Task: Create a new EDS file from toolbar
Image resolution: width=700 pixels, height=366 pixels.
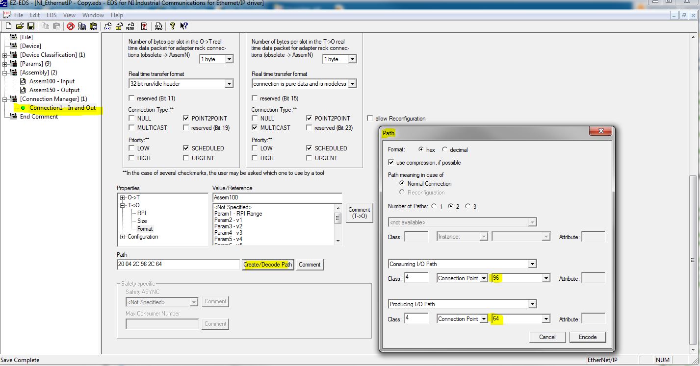Action: (x=8, y=26)
